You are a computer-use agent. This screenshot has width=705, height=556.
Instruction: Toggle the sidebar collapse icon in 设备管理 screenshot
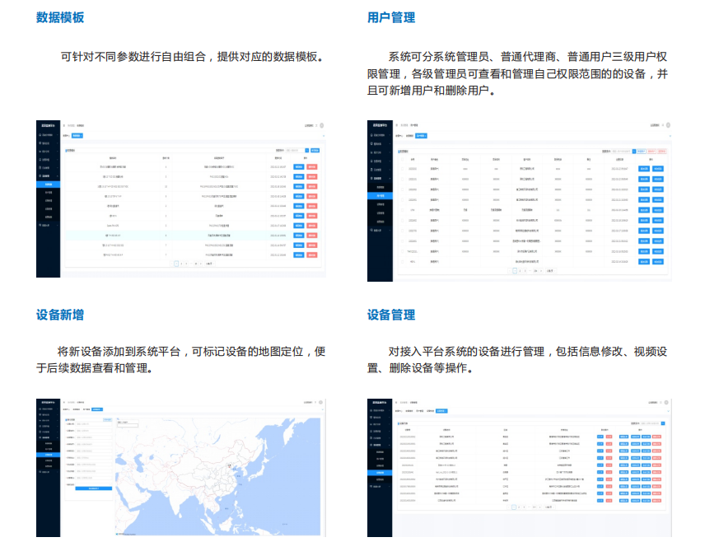click(396, 402)
